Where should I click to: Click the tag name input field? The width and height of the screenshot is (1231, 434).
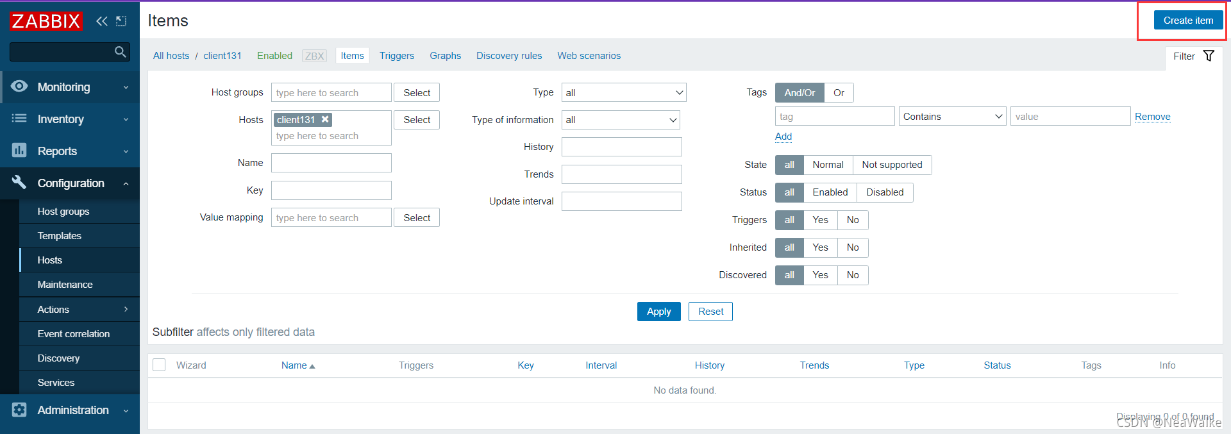click(835, 116)
